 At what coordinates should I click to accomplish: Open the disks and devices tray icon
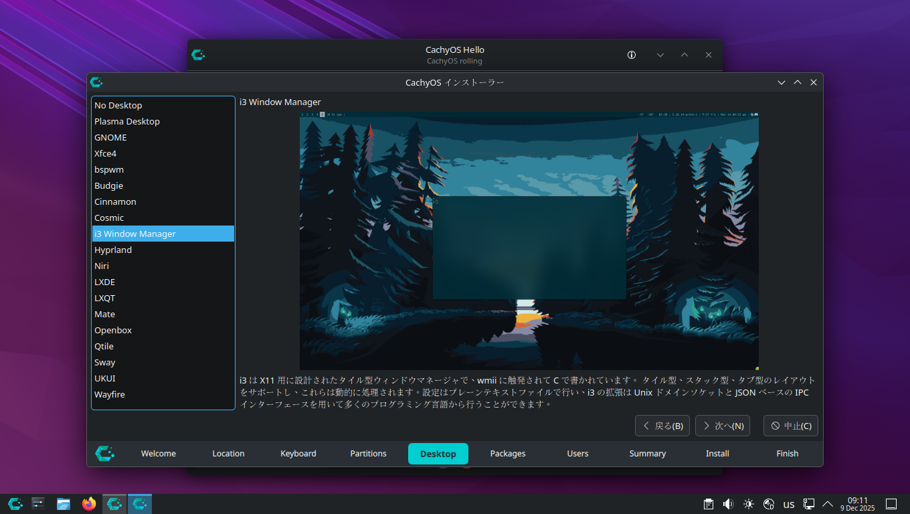(x=769, y=504)
